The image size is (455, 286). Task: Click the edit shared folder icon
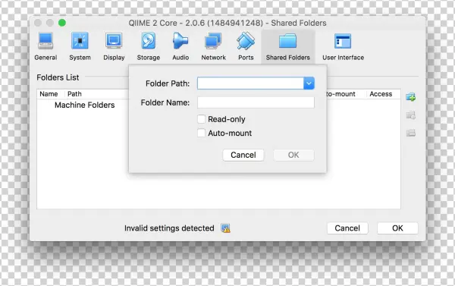[x=410, y=115]
